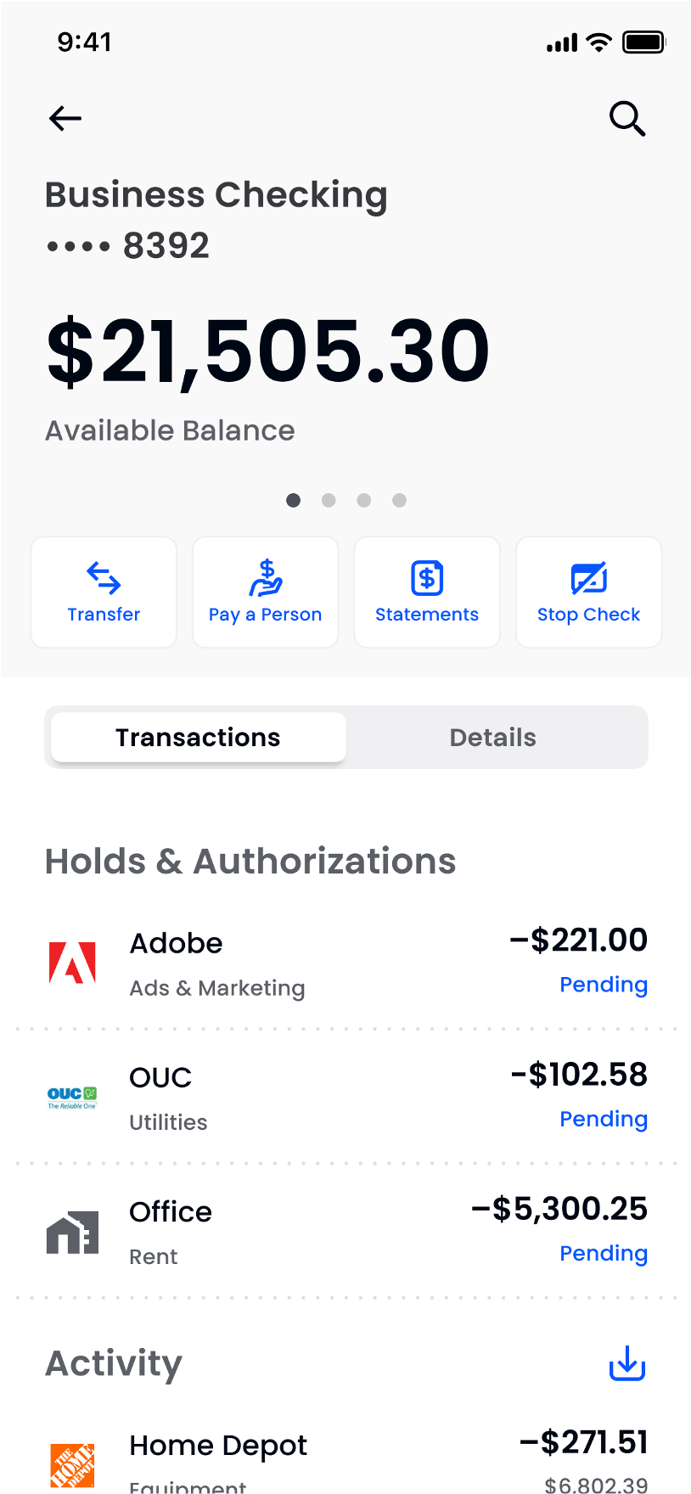Open the Adobe pending transaction amount
Viewport: 691px width, 1494px height.
pyautogui.click(x=578, y=941)
